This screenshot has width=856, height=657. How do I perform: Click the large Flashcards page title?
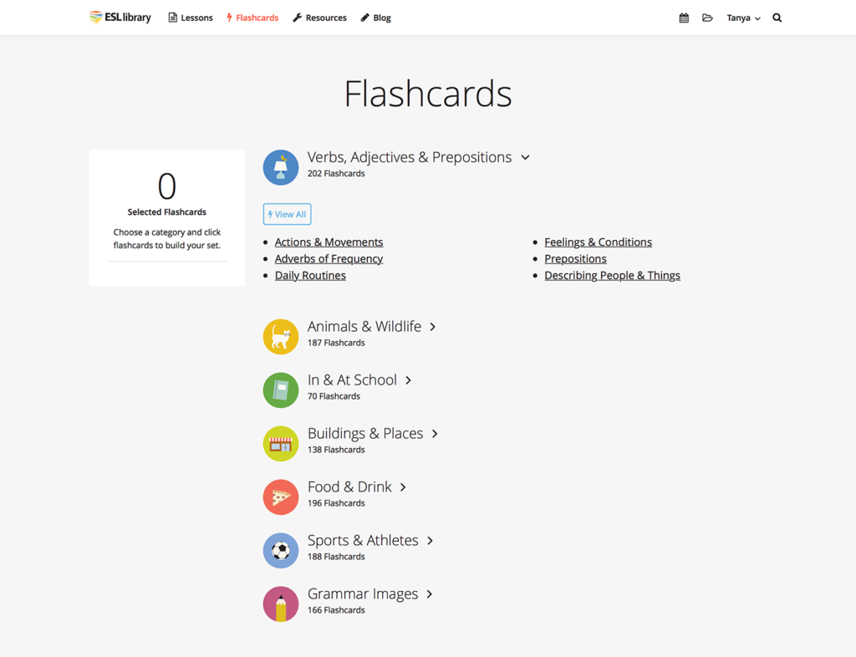coord(428,94)
